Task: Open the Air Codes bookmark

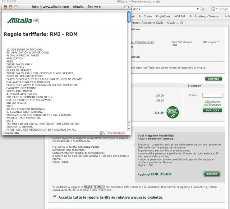Action: coord(145,17)
